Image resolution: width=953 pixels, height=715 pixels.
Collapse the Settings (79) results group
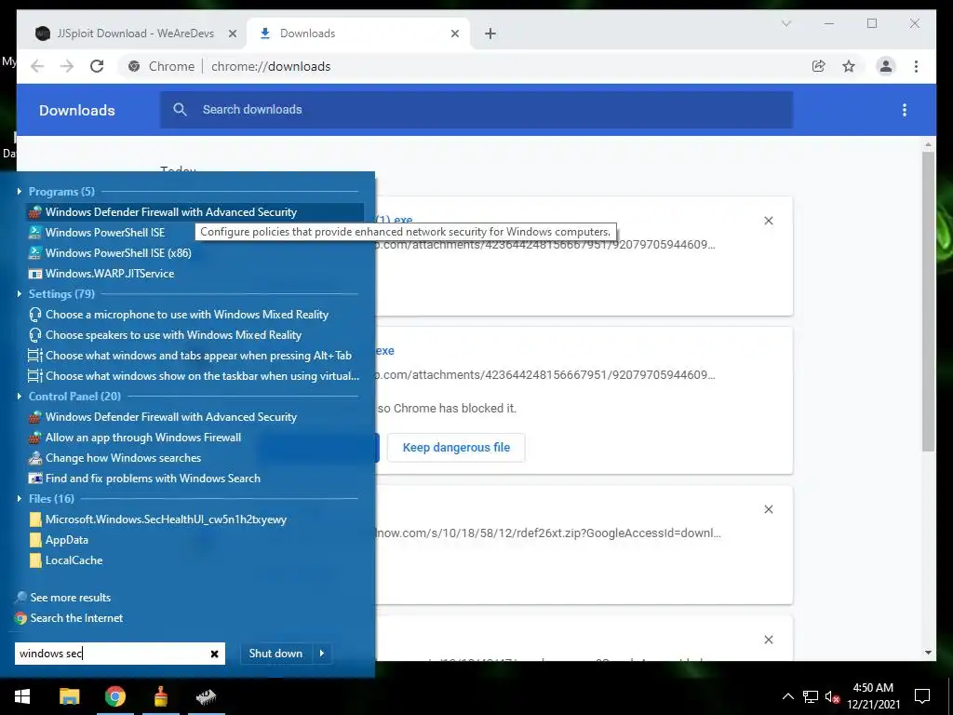tap(20, 293)
